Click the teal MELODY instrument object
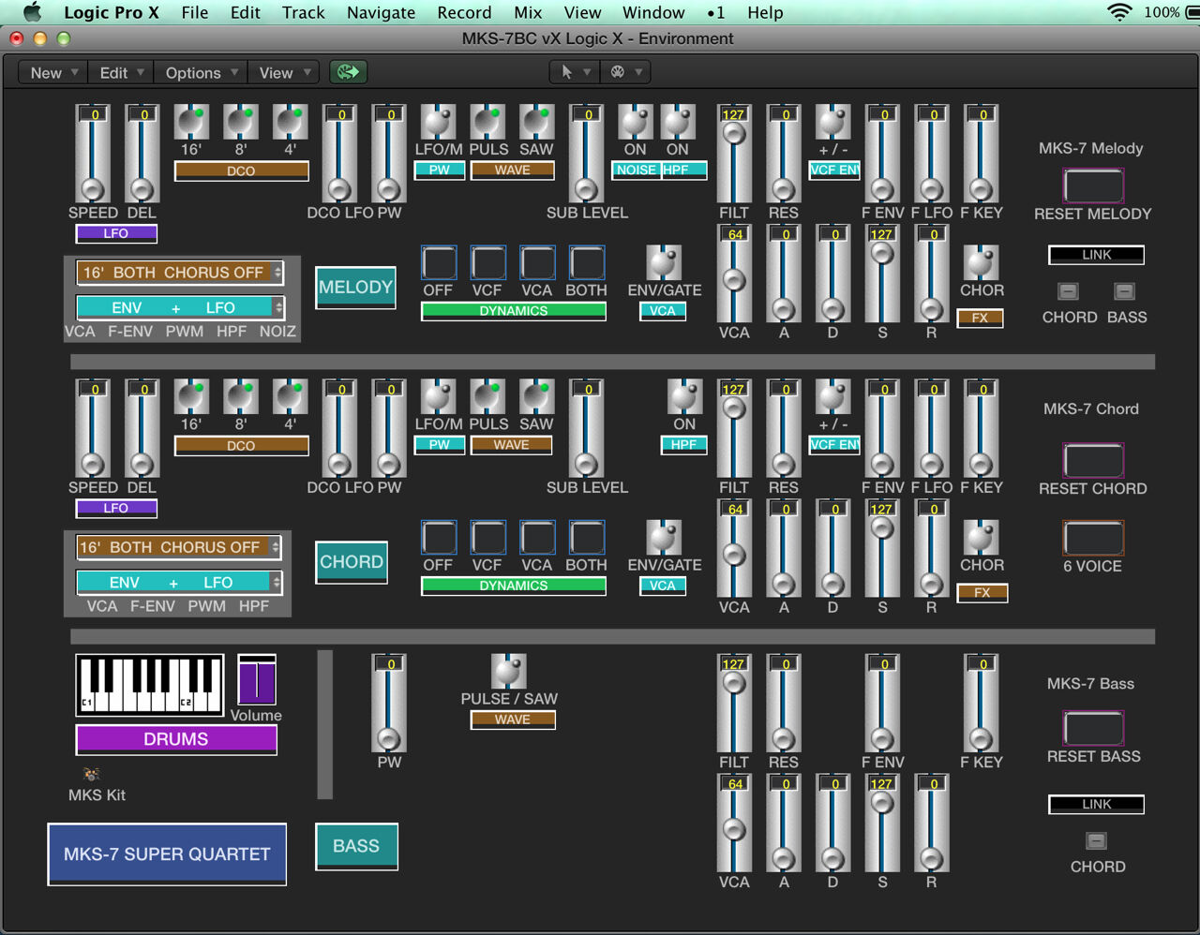 355,288
